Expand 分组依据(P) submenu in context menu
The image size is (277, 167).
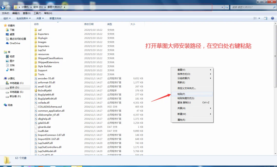[192, 78]
